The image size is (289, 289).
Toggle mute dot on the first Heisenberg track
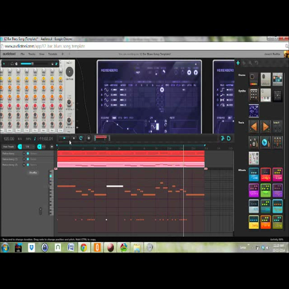tap(28, 153)
